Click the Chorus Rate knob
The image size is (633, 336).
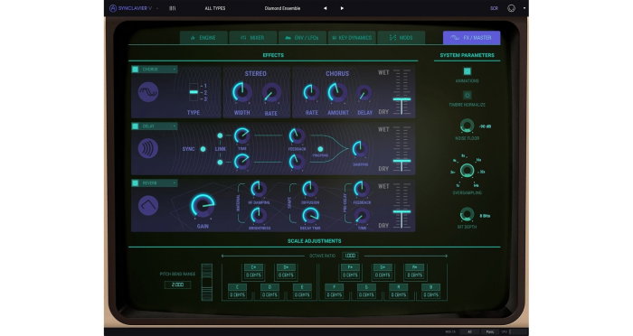tap(311, 92)
